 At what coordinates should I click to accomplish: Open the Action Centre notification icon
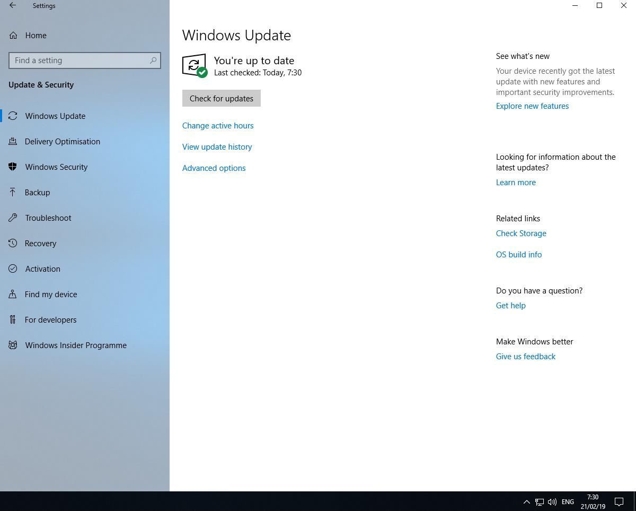619,501
